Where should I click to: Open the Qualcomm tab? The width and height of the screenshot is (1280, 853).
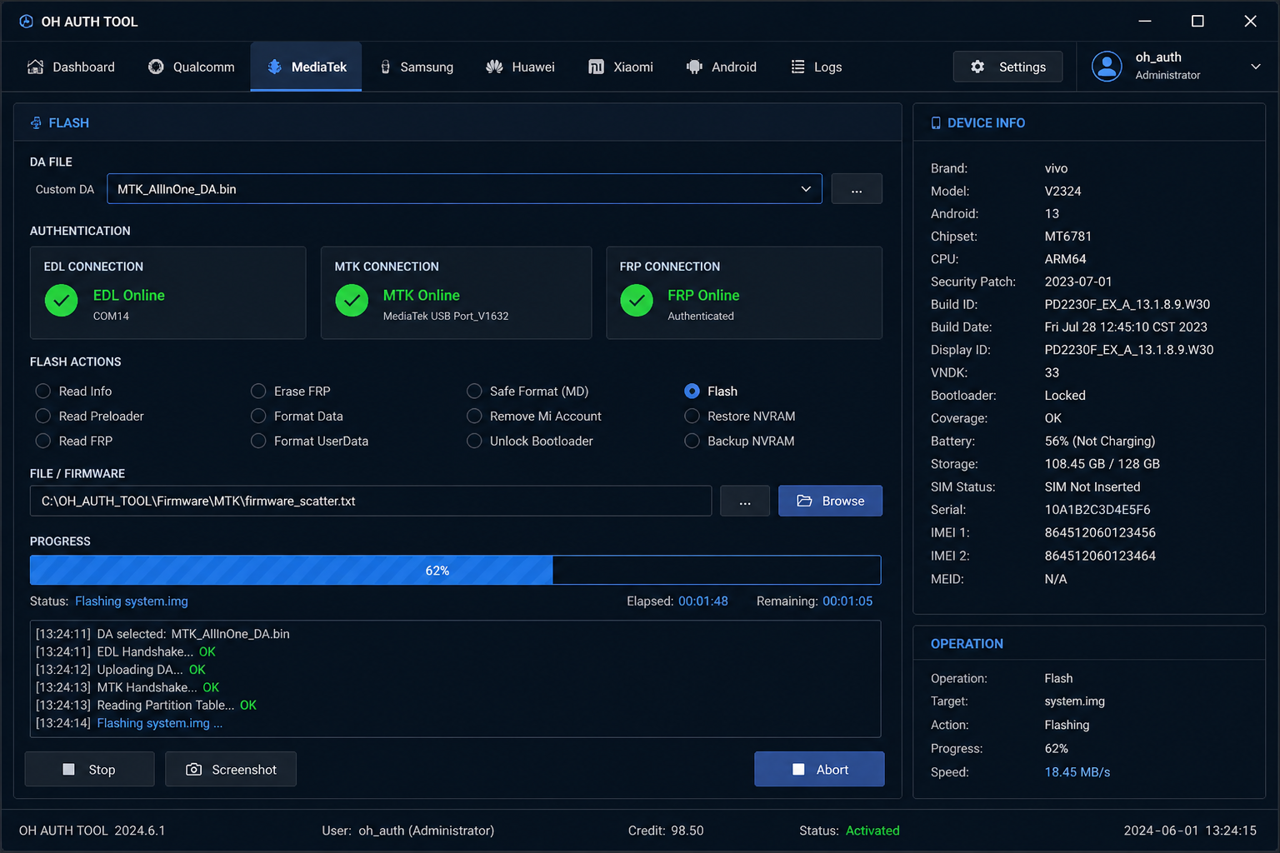(x=192, y=67)
